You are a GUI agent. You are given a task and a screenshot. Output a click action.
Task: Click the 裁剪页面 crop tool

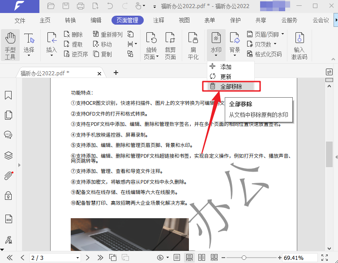(170, 45)
